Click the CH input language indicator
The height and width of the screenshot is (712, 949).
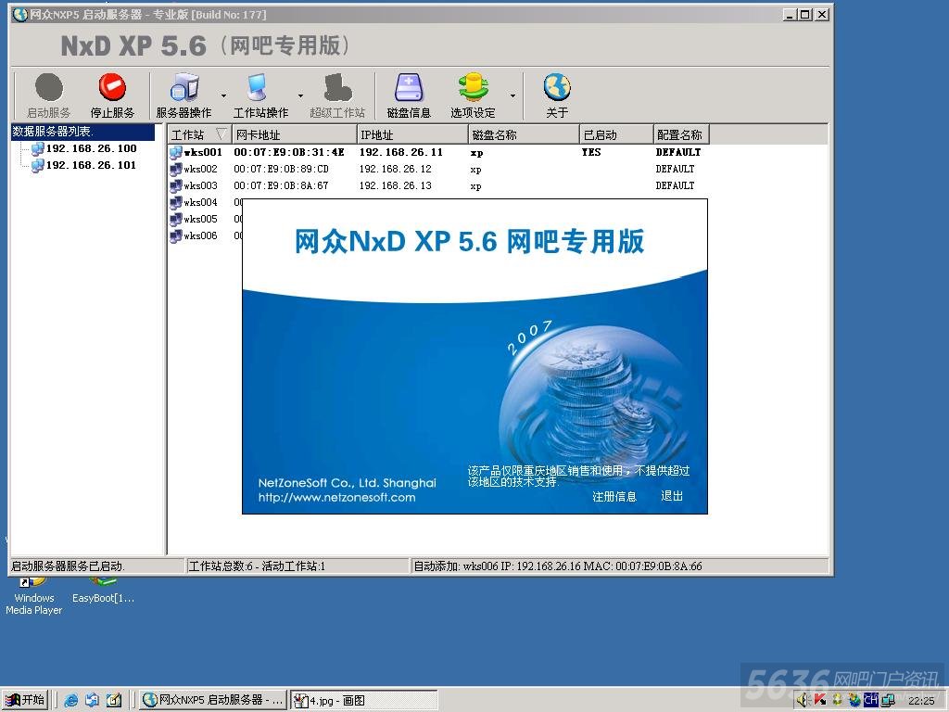[x=871, y=700]
